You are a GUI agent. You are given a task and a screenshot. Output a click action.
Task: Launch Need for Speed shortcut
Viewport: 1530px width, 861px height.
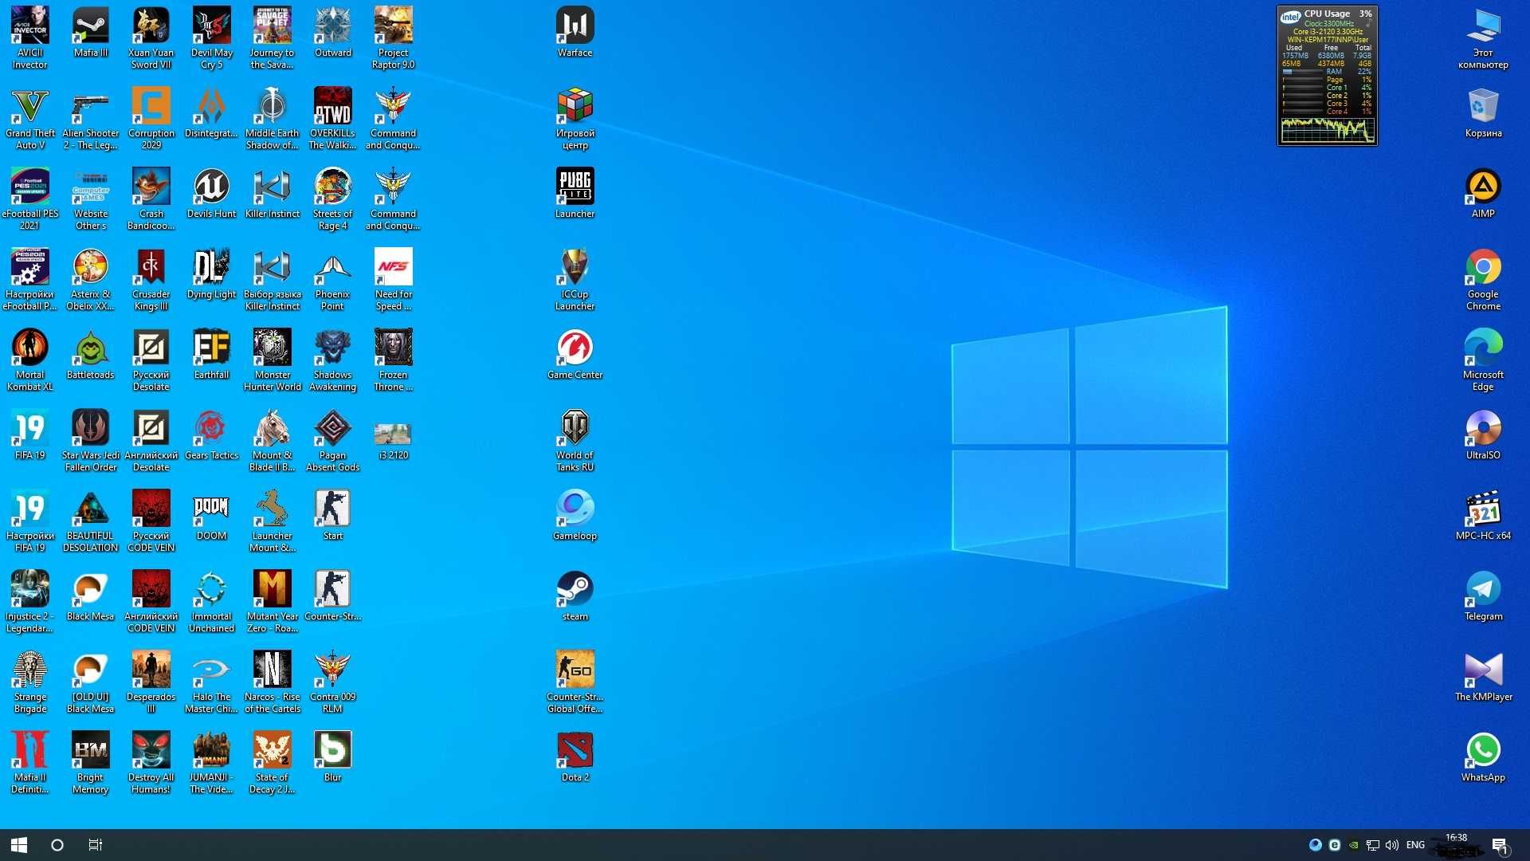(x=394, y=279)
